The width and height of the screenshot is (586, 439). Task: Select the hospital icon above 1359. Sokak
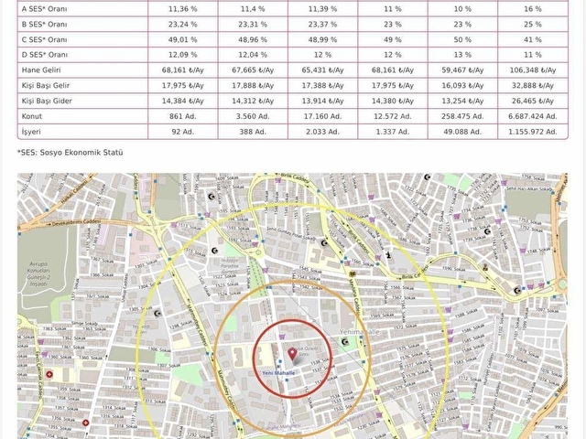(x=49, y=374)
